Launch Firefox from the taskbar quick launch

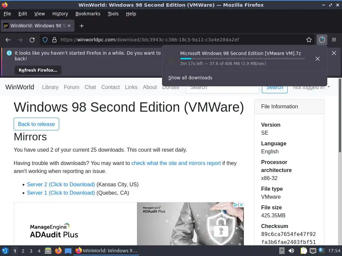click(x=58, y=251)
